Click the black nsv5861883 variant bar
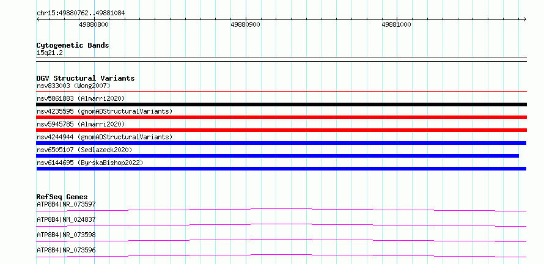544x264 pixels. pos(281,105)
